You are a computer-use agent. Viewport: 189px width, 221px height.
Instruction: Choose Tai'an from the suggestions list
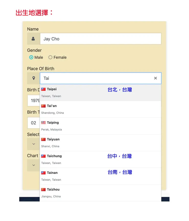[100, 109]
